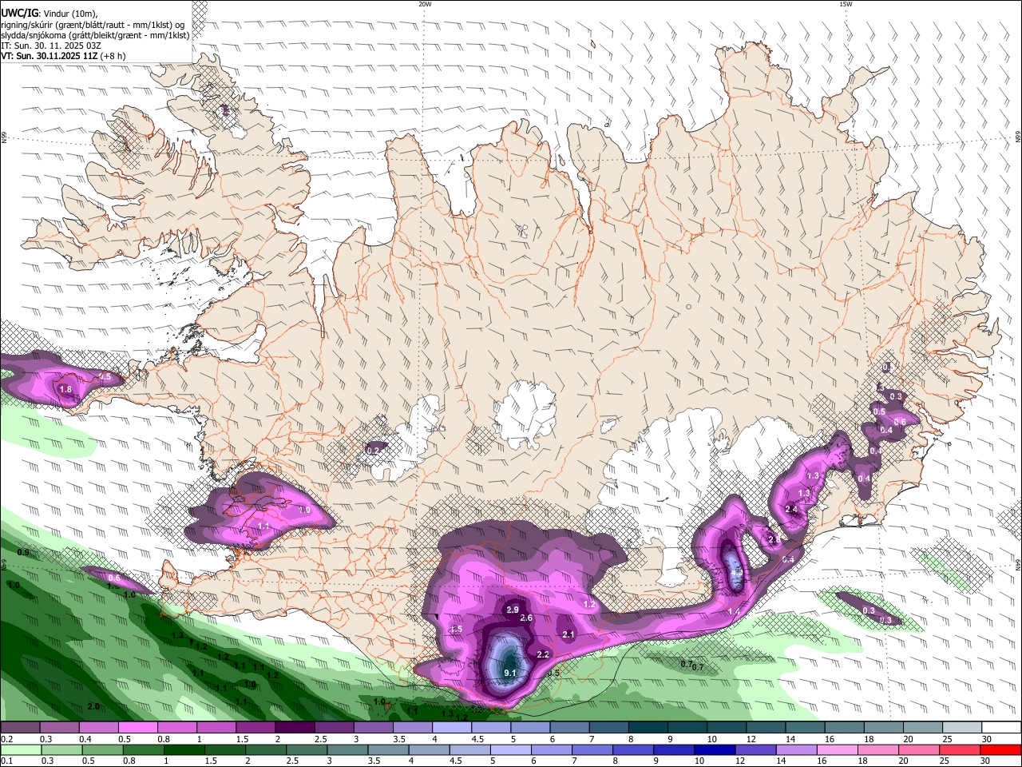Click the palest green 0.1–0.3 rain legend swatch

(x=21, y=749)
